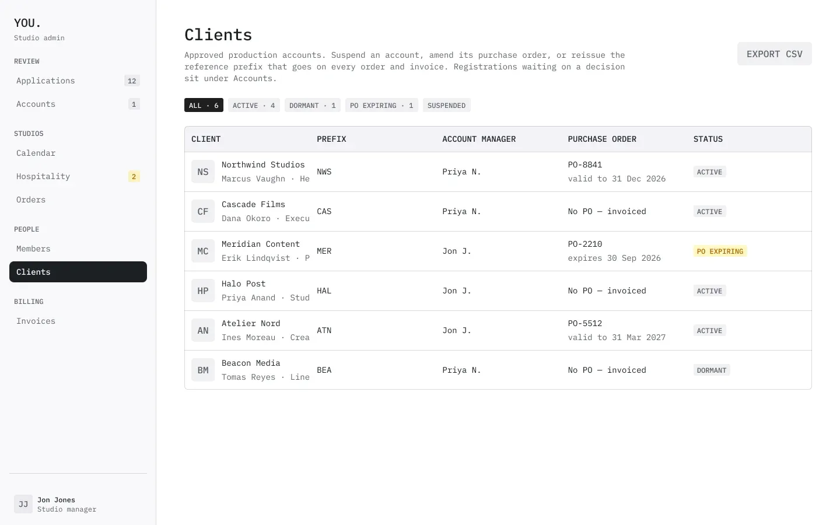The image size is (840, 525).
Task: Select the All · 6 filter
Action: [204, 106]
